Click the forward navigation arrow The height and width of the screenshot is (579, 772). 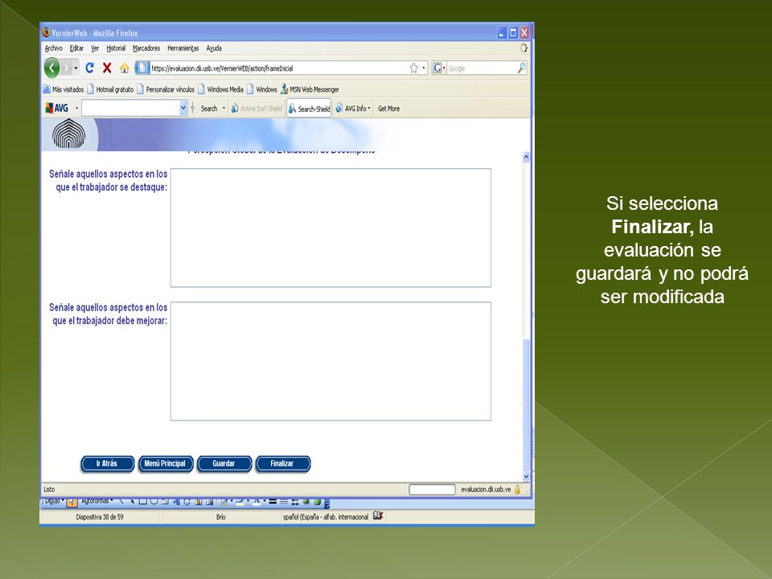click(x=67, y=68)
